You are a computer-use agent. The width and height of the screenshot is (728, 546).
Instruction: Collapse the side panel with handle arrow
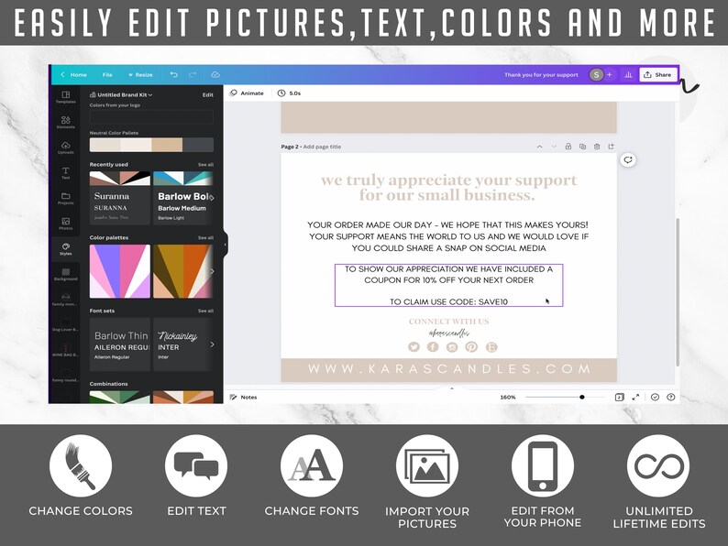pyautogui.click(x=226, y=244)
